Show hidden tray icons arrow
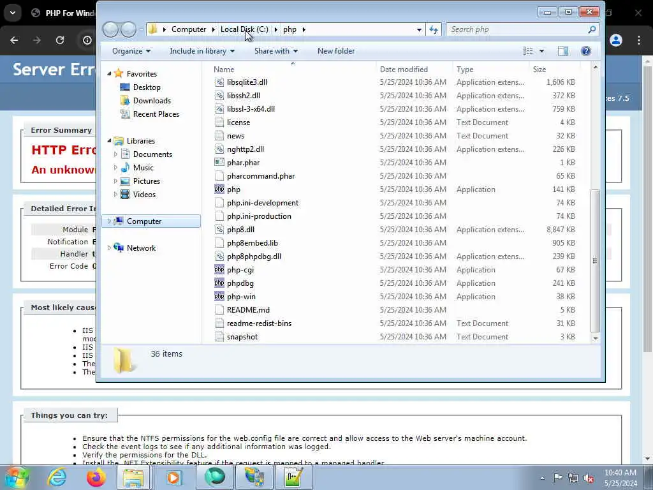The image size is (653, 490). pos(542,479)
